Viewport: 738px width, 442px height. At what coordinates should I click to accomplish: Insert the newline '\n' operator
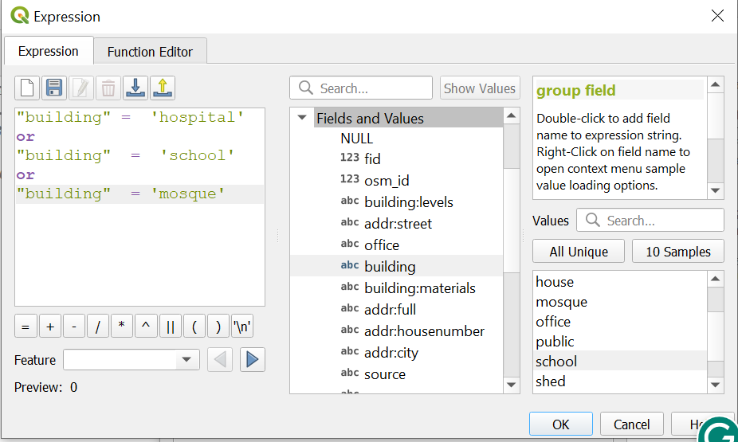pos(242,327)
